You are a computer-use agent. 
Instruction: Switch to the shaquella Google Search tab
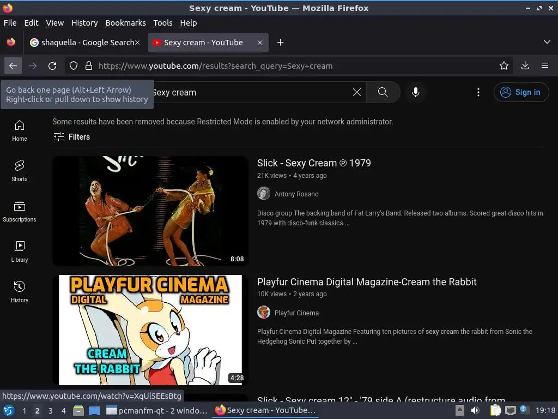[83, 43]
